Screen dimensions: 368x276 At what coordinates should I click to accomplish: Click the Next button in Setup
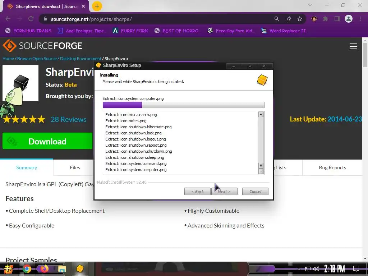click(224, 192)
